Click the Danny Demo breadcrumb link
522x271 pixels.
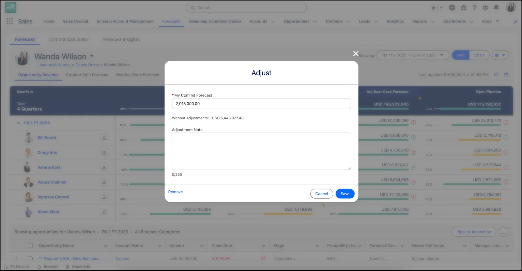(87, 65)
